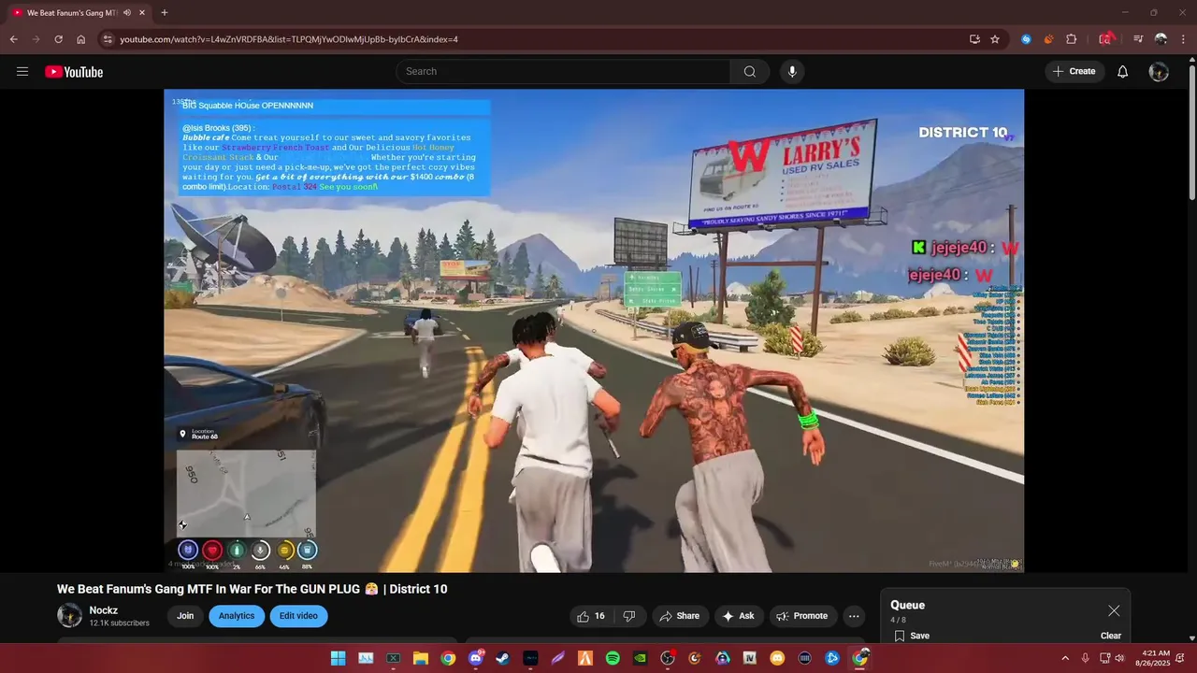
Task: Install app icon in address bar
Action: point(974,39)
